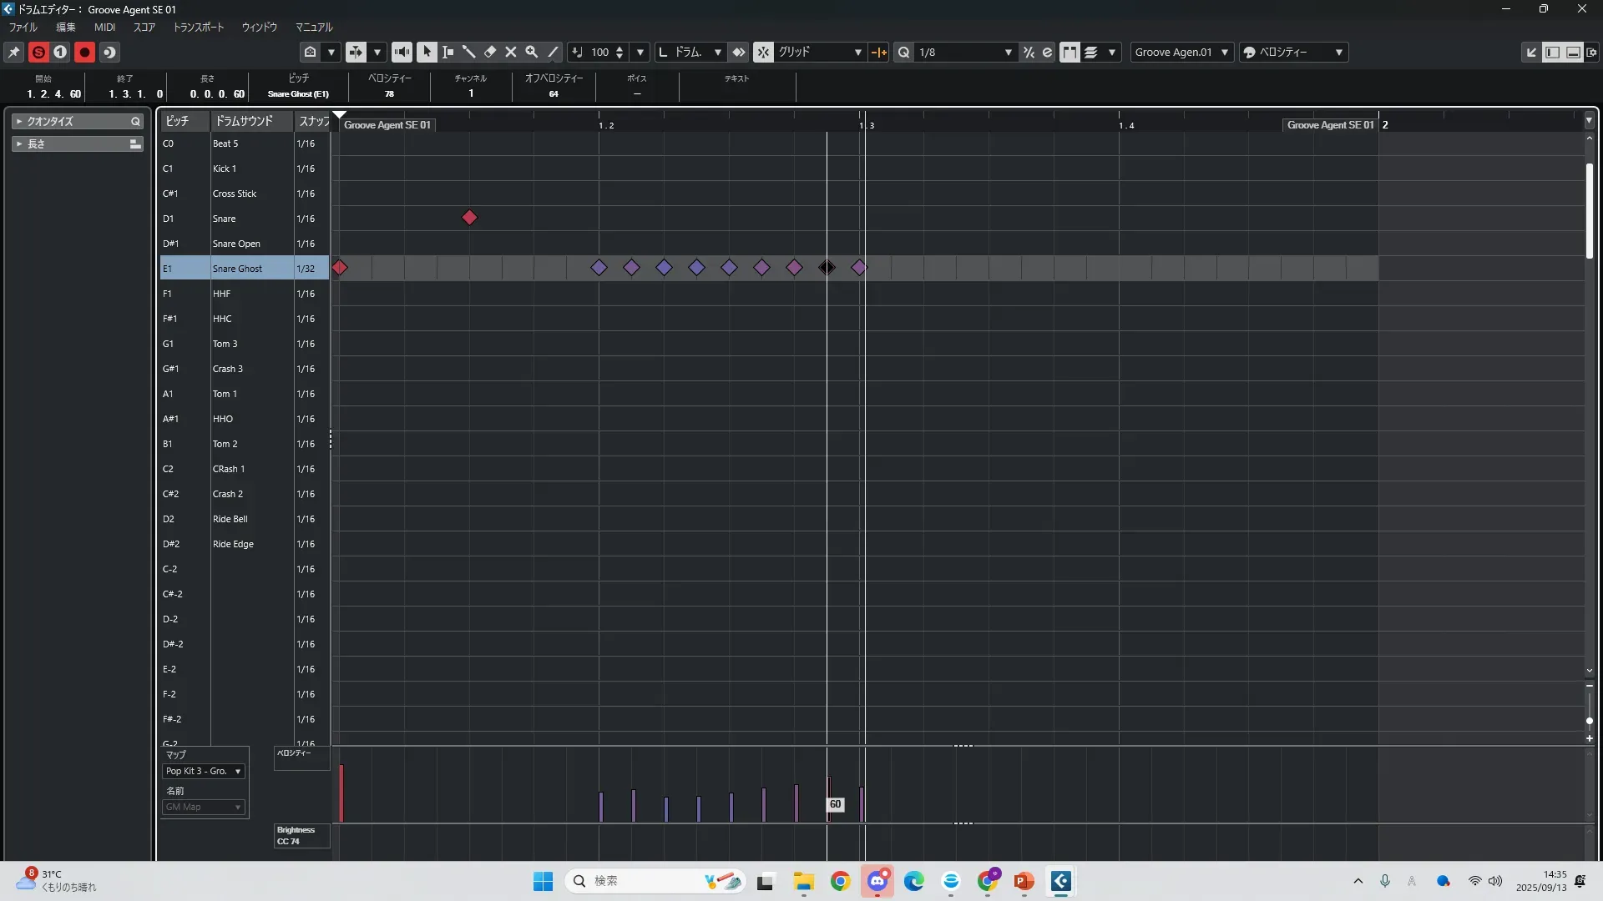Image resolution: width=1603 pixels, height=901 pixels.
Task: Click the vertical zoom slider handle
Action: pyautogui.click(x=1589, y=721)
